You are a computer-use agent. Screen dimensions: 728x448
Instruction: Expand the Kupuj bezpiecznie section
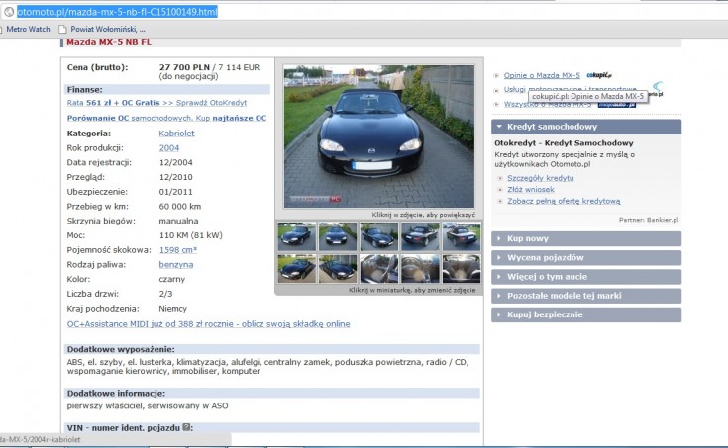(x=586, y=314)
